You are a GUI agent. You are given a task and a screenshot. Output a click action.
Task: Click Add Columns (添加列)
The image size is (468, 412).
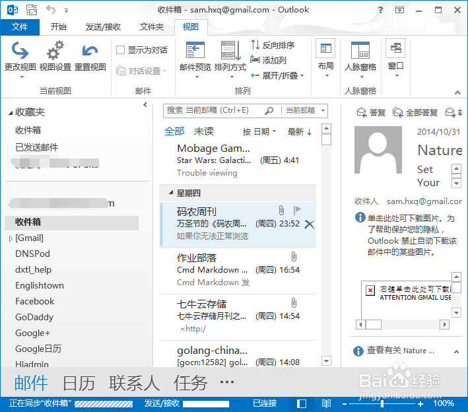[268, 60]
